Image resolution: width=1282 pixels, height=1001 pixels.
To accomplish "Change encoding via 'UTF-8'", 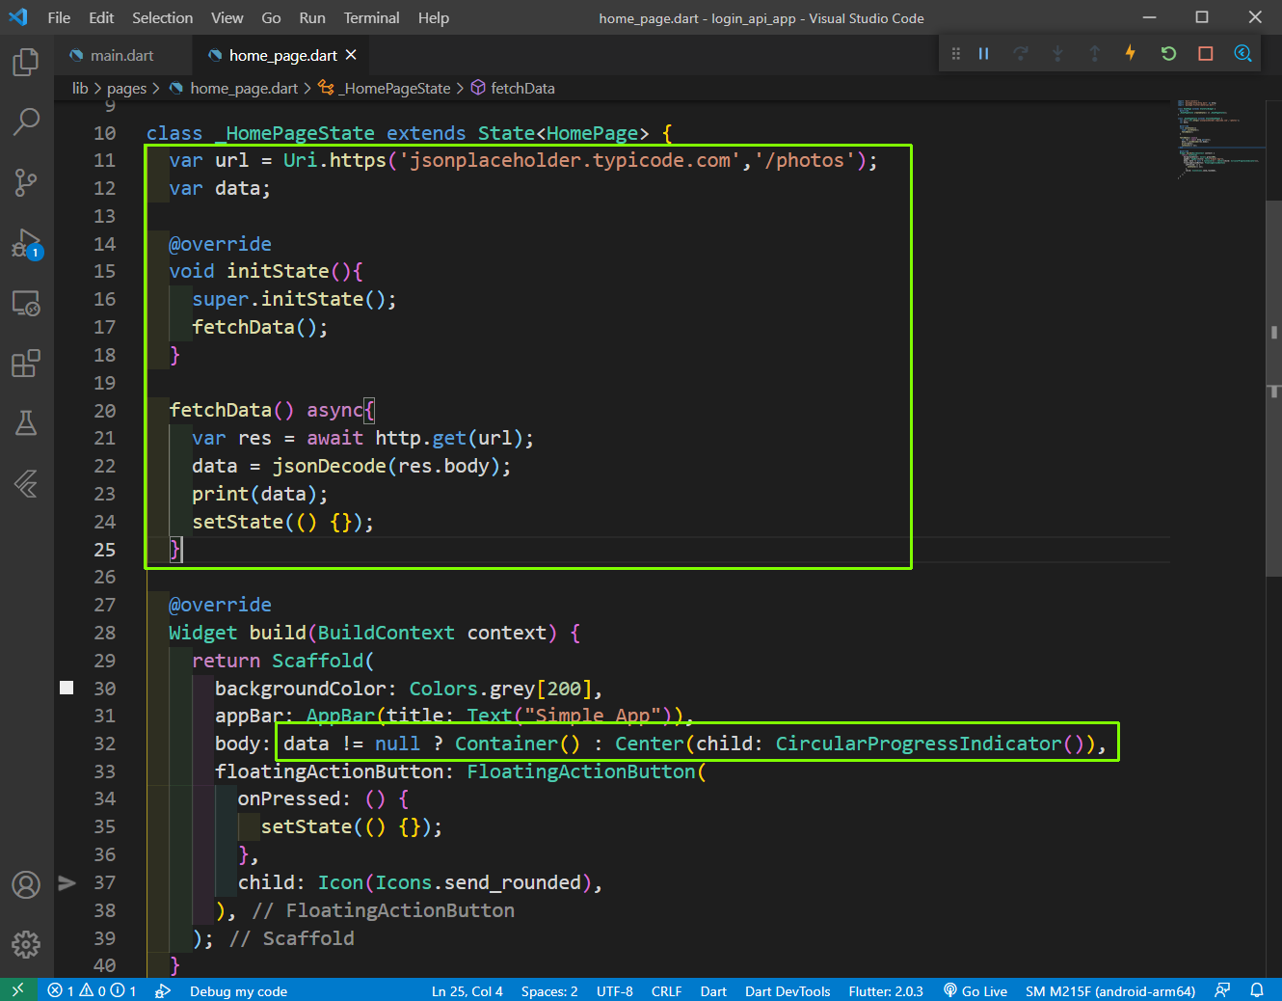I will click(615, 990).
